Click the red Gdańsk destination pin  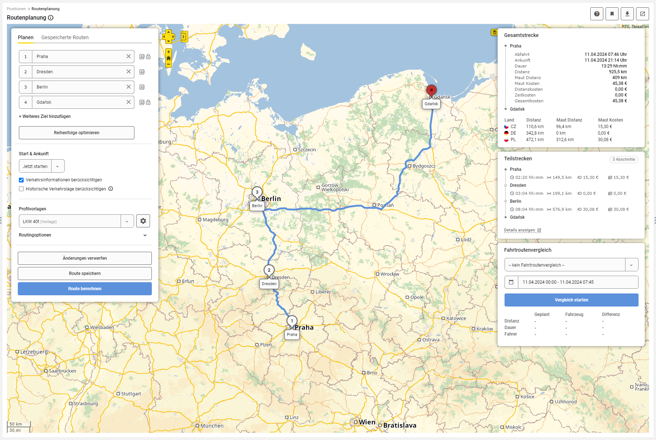point(431,90)
